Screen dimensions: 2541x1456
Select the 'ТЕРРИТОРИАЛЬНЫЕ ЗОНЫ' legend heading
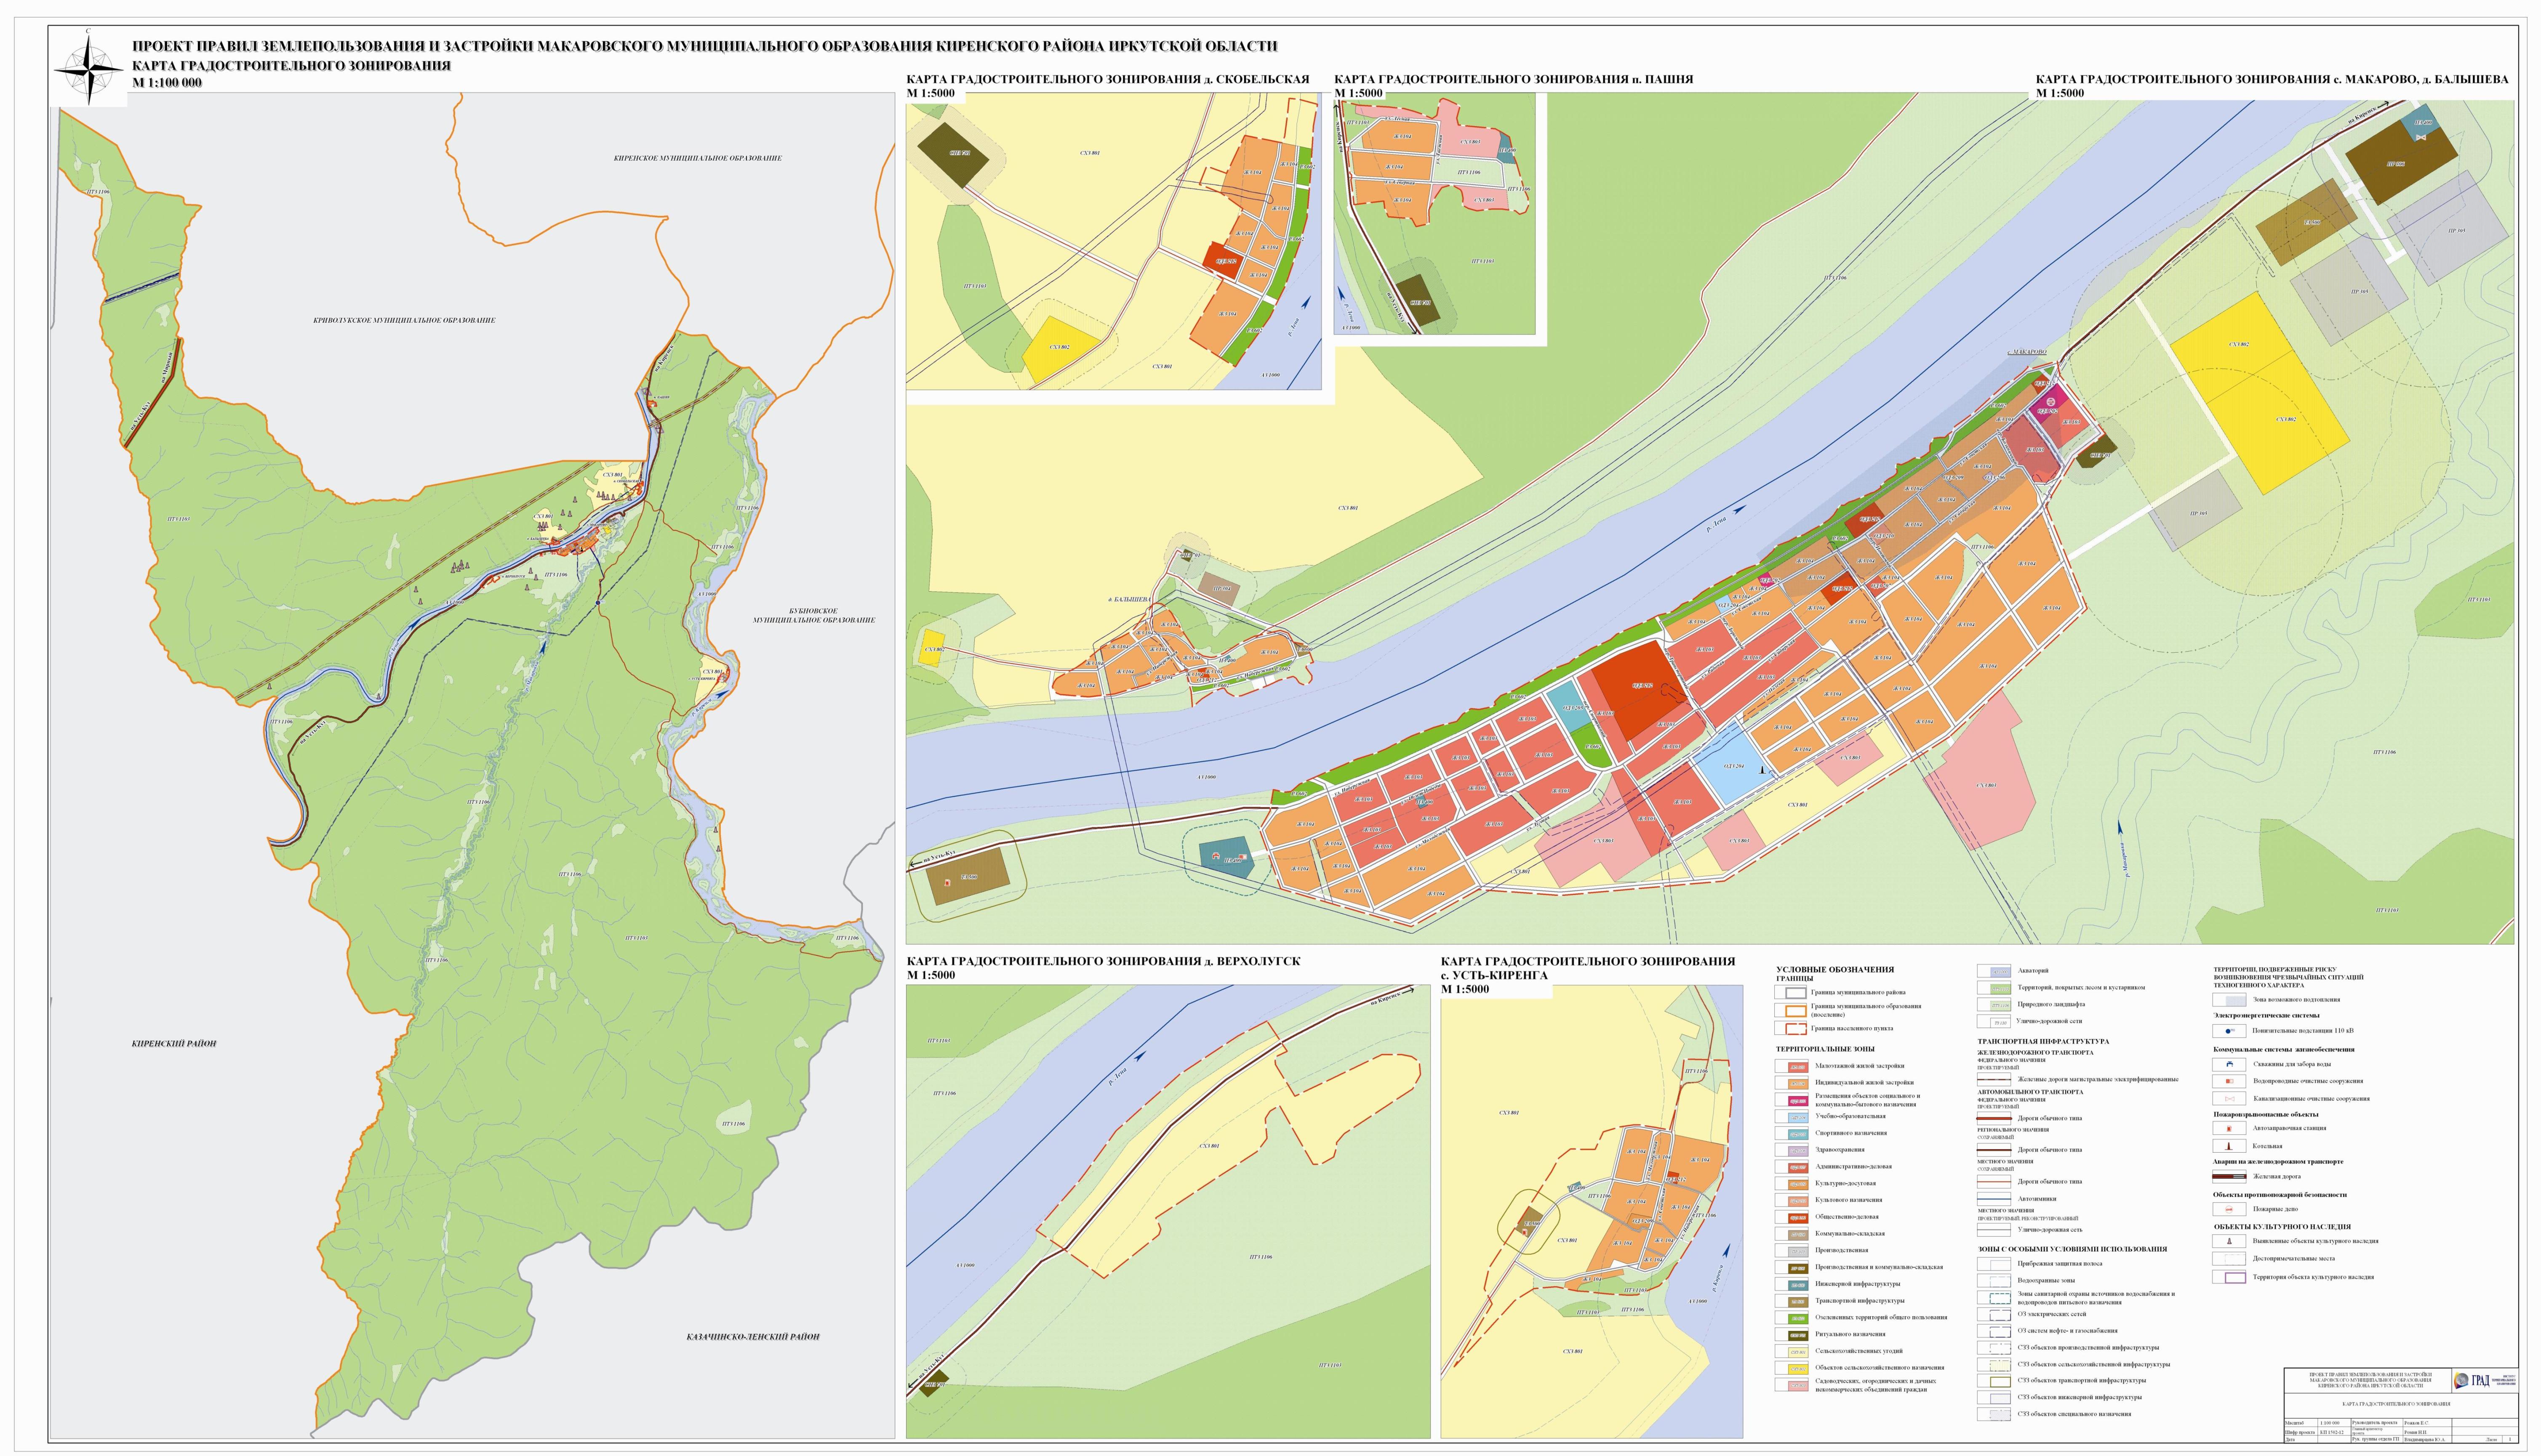coord(1826,1050)
